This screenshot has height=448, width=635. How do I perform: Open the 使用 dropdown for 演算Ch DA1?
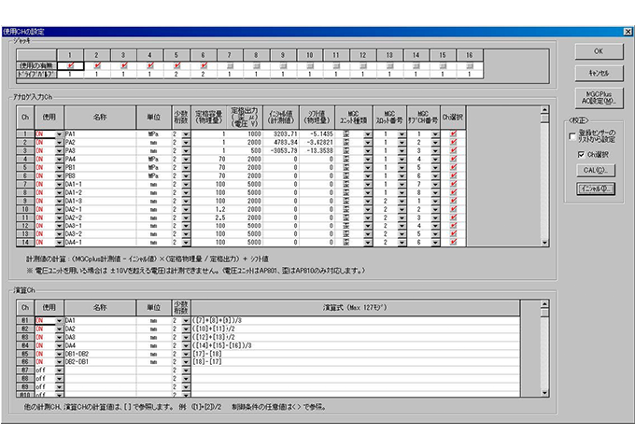[59, 321]
